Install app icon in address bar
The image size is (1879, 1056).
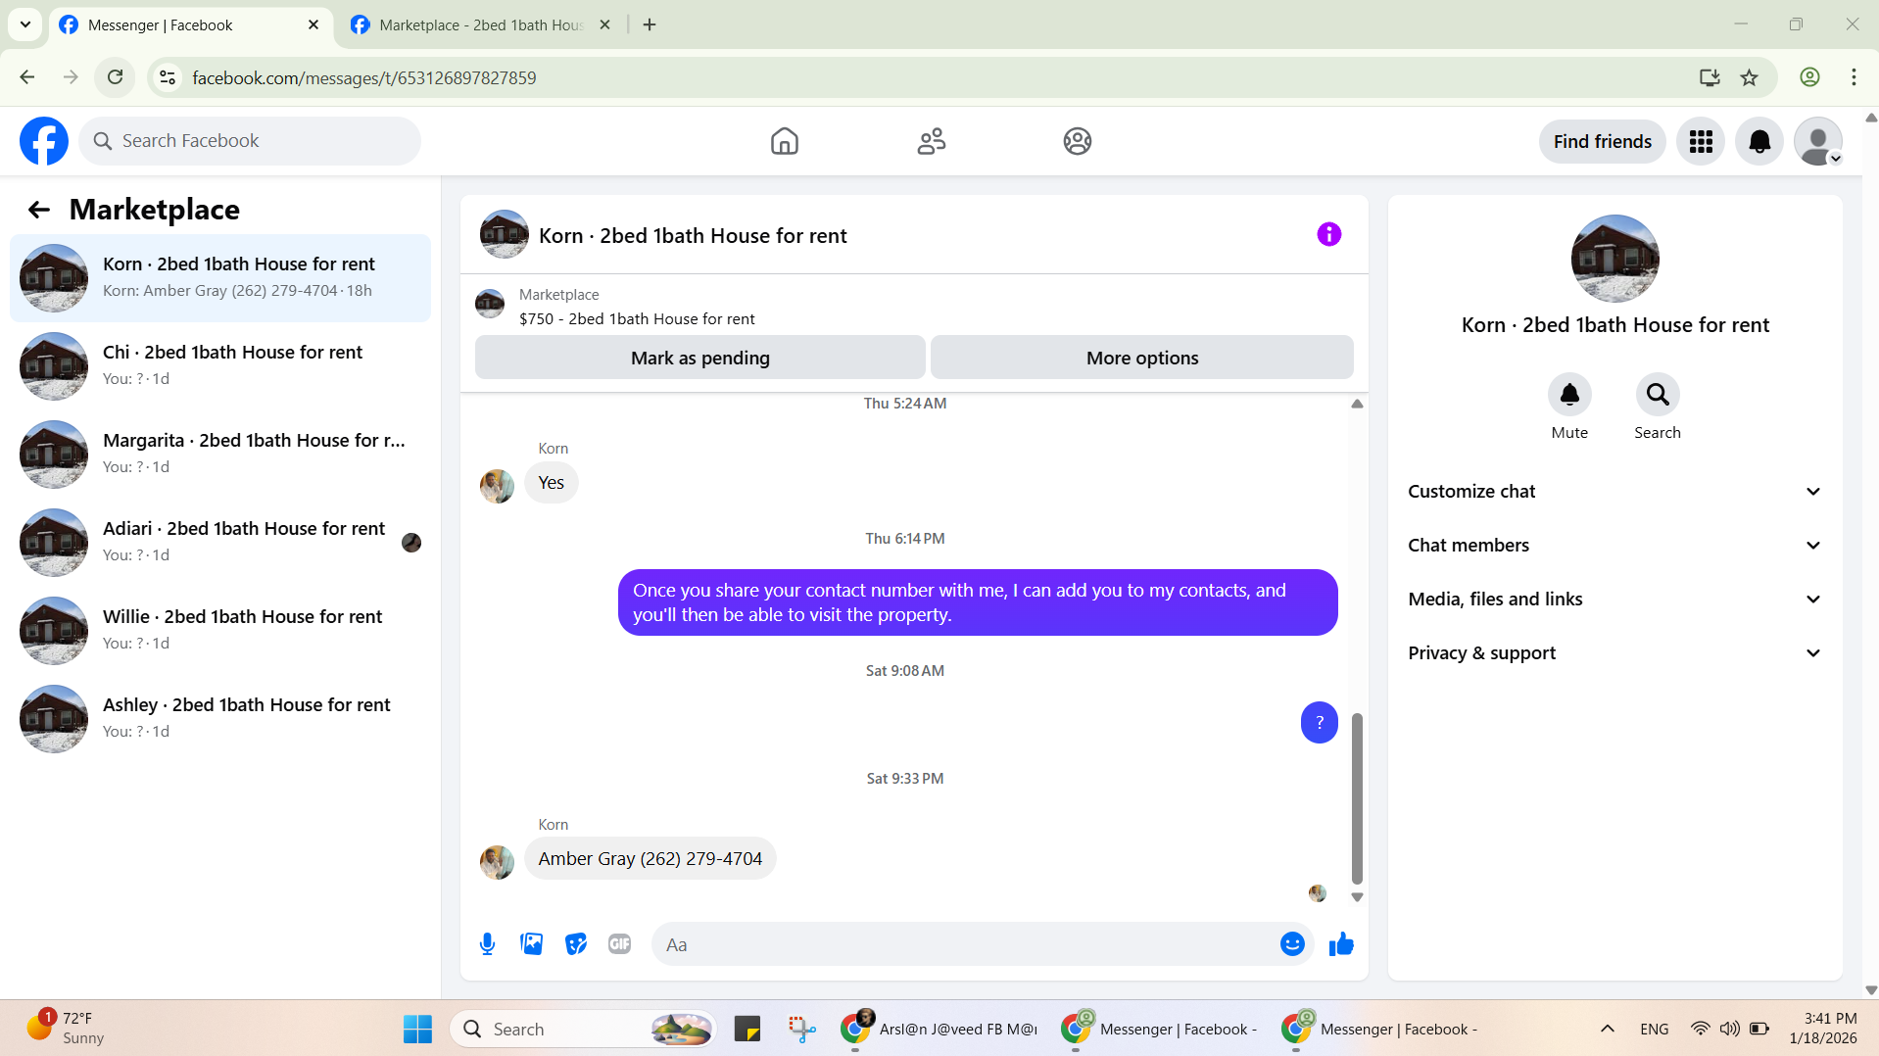pyautogui.click(x=1710, y=77)
